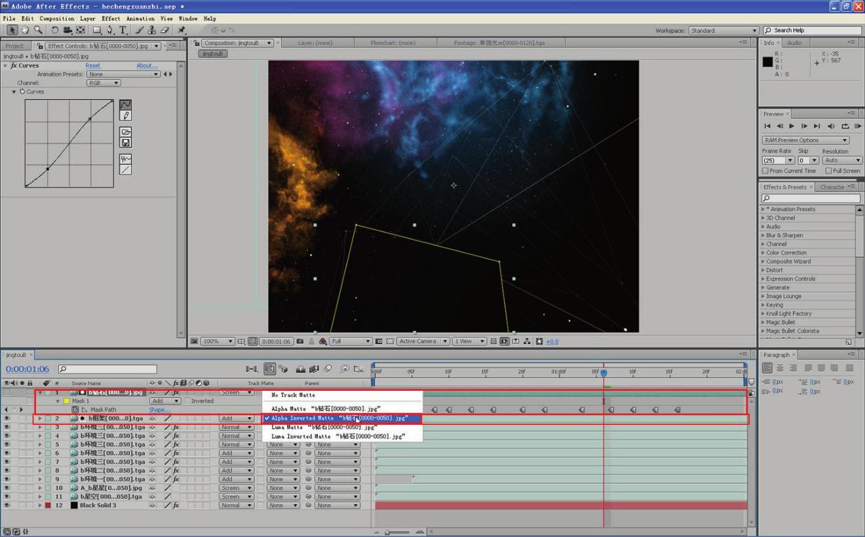Toggle Mask Path stopwatch
This screenshot has width=865, height=537.
tap(75, 410)
